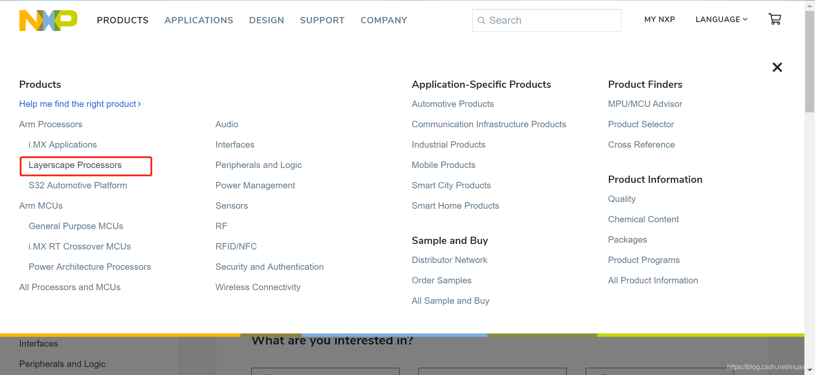Open Mobile Products
Image resolution: width=815 pixels, height=375 pixels.
tap(443, 165)
